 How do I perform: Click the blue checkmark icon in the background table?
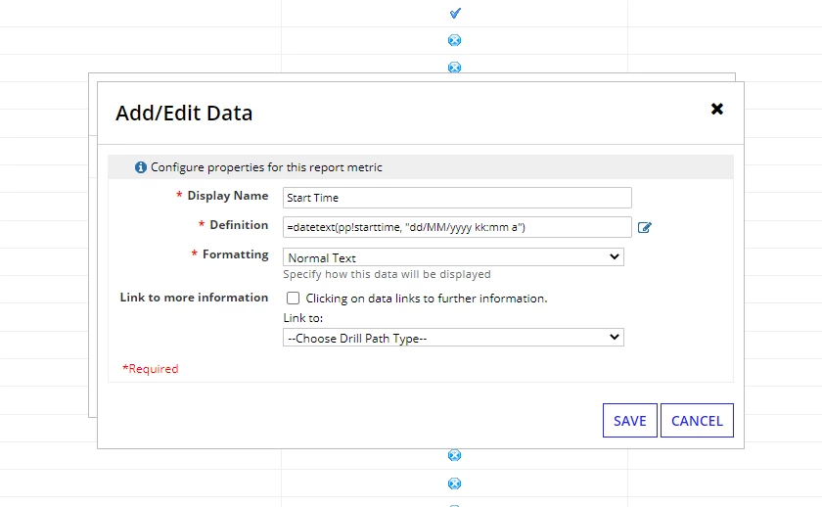(x=455, y=13)
